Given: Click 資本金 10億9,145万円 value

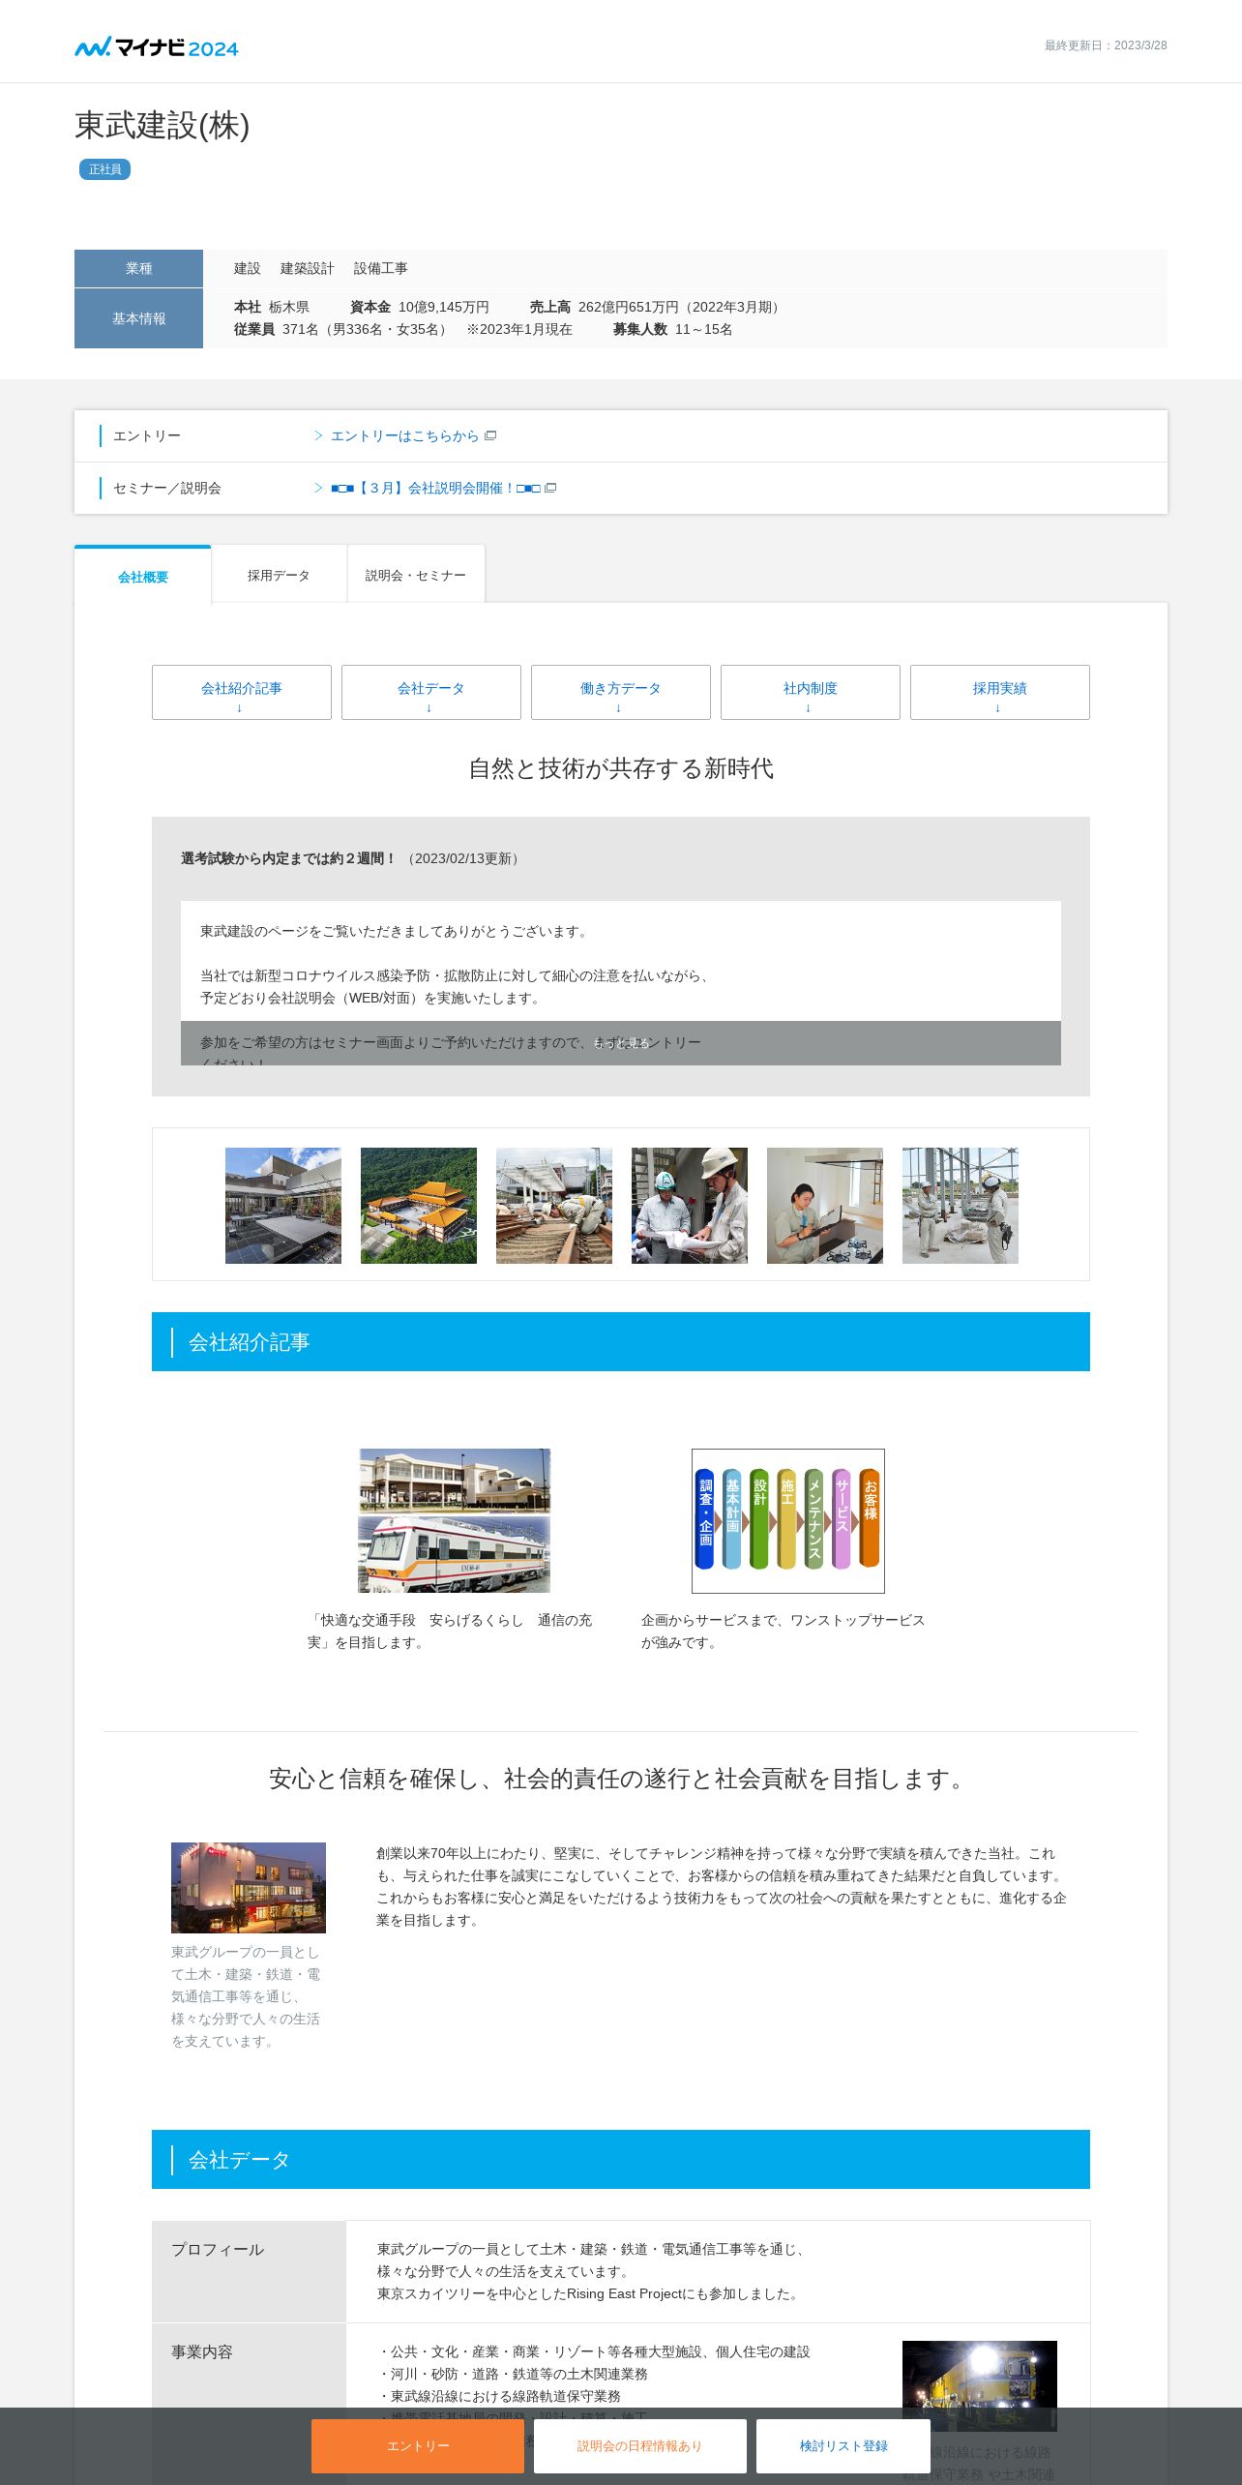Looking at the screenshot, I should tap(420, 307).
